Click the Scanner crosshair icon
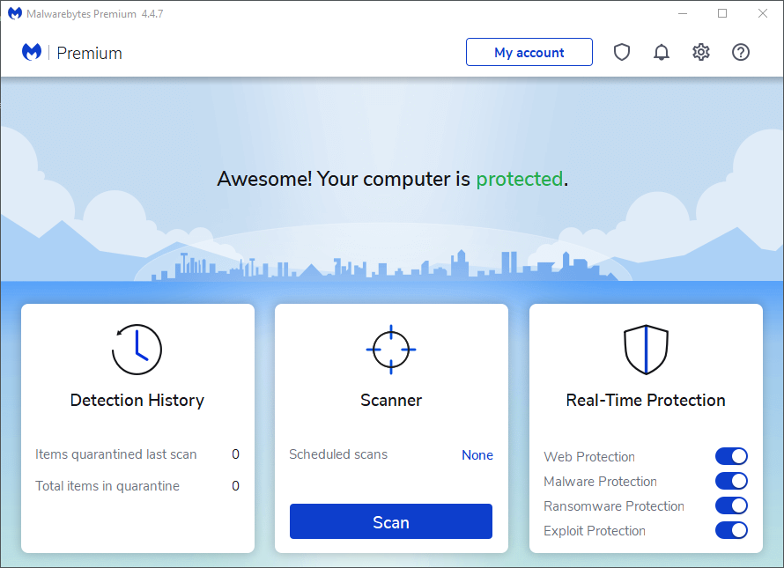This screenshot has width=784, height=568. point(391,350)
